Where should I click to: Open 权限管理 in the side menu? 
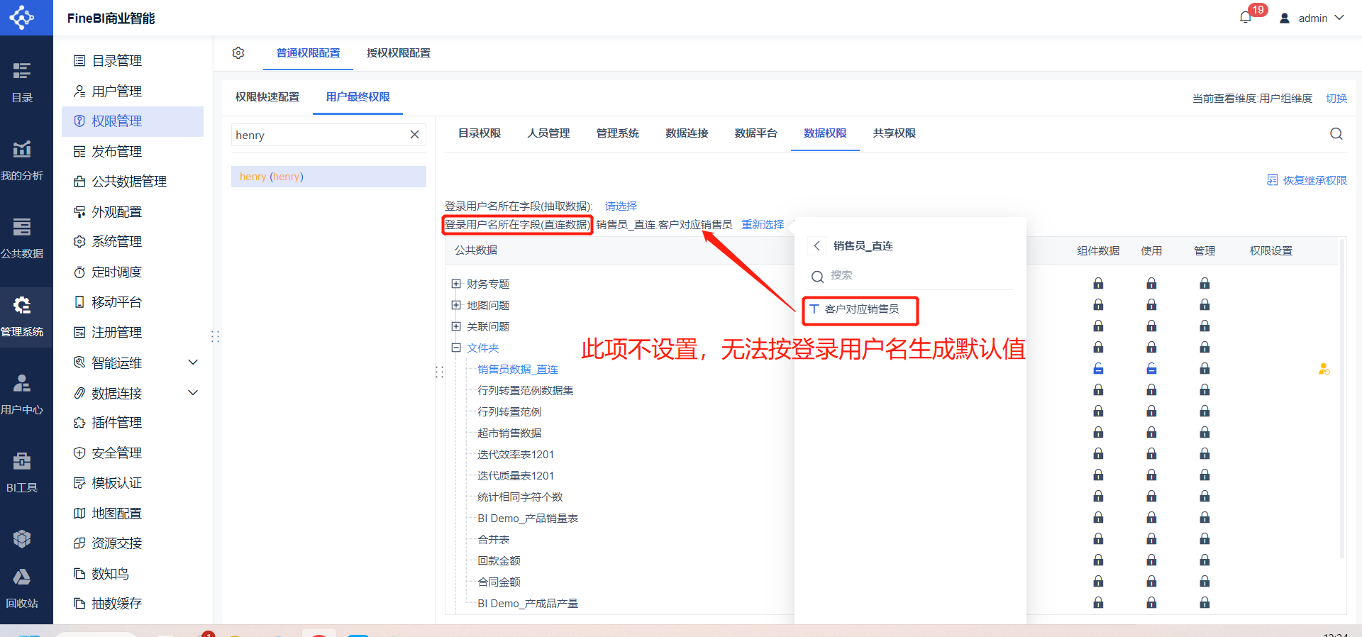click(133, 121)
